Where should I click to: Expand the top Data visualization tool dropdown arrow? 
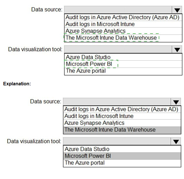click(x=177, y=49)
